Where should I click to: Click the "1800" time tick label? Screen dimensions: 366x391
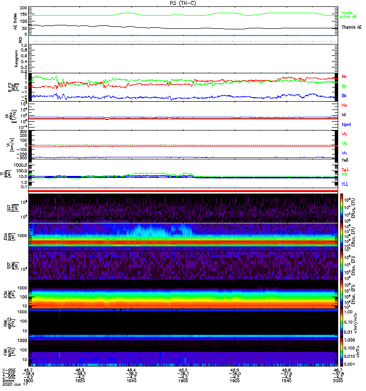(28, 381)
